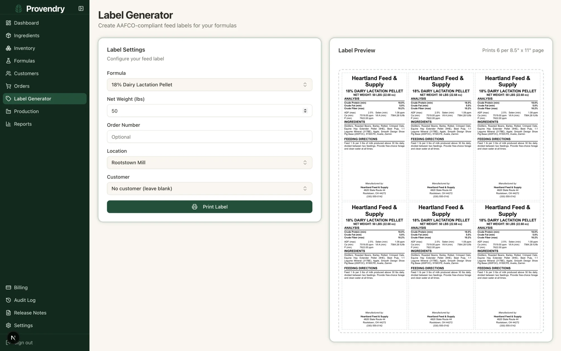Click the Order Number optional field
The width and height of the screenshot is (561, 351).
pos(210,137)
